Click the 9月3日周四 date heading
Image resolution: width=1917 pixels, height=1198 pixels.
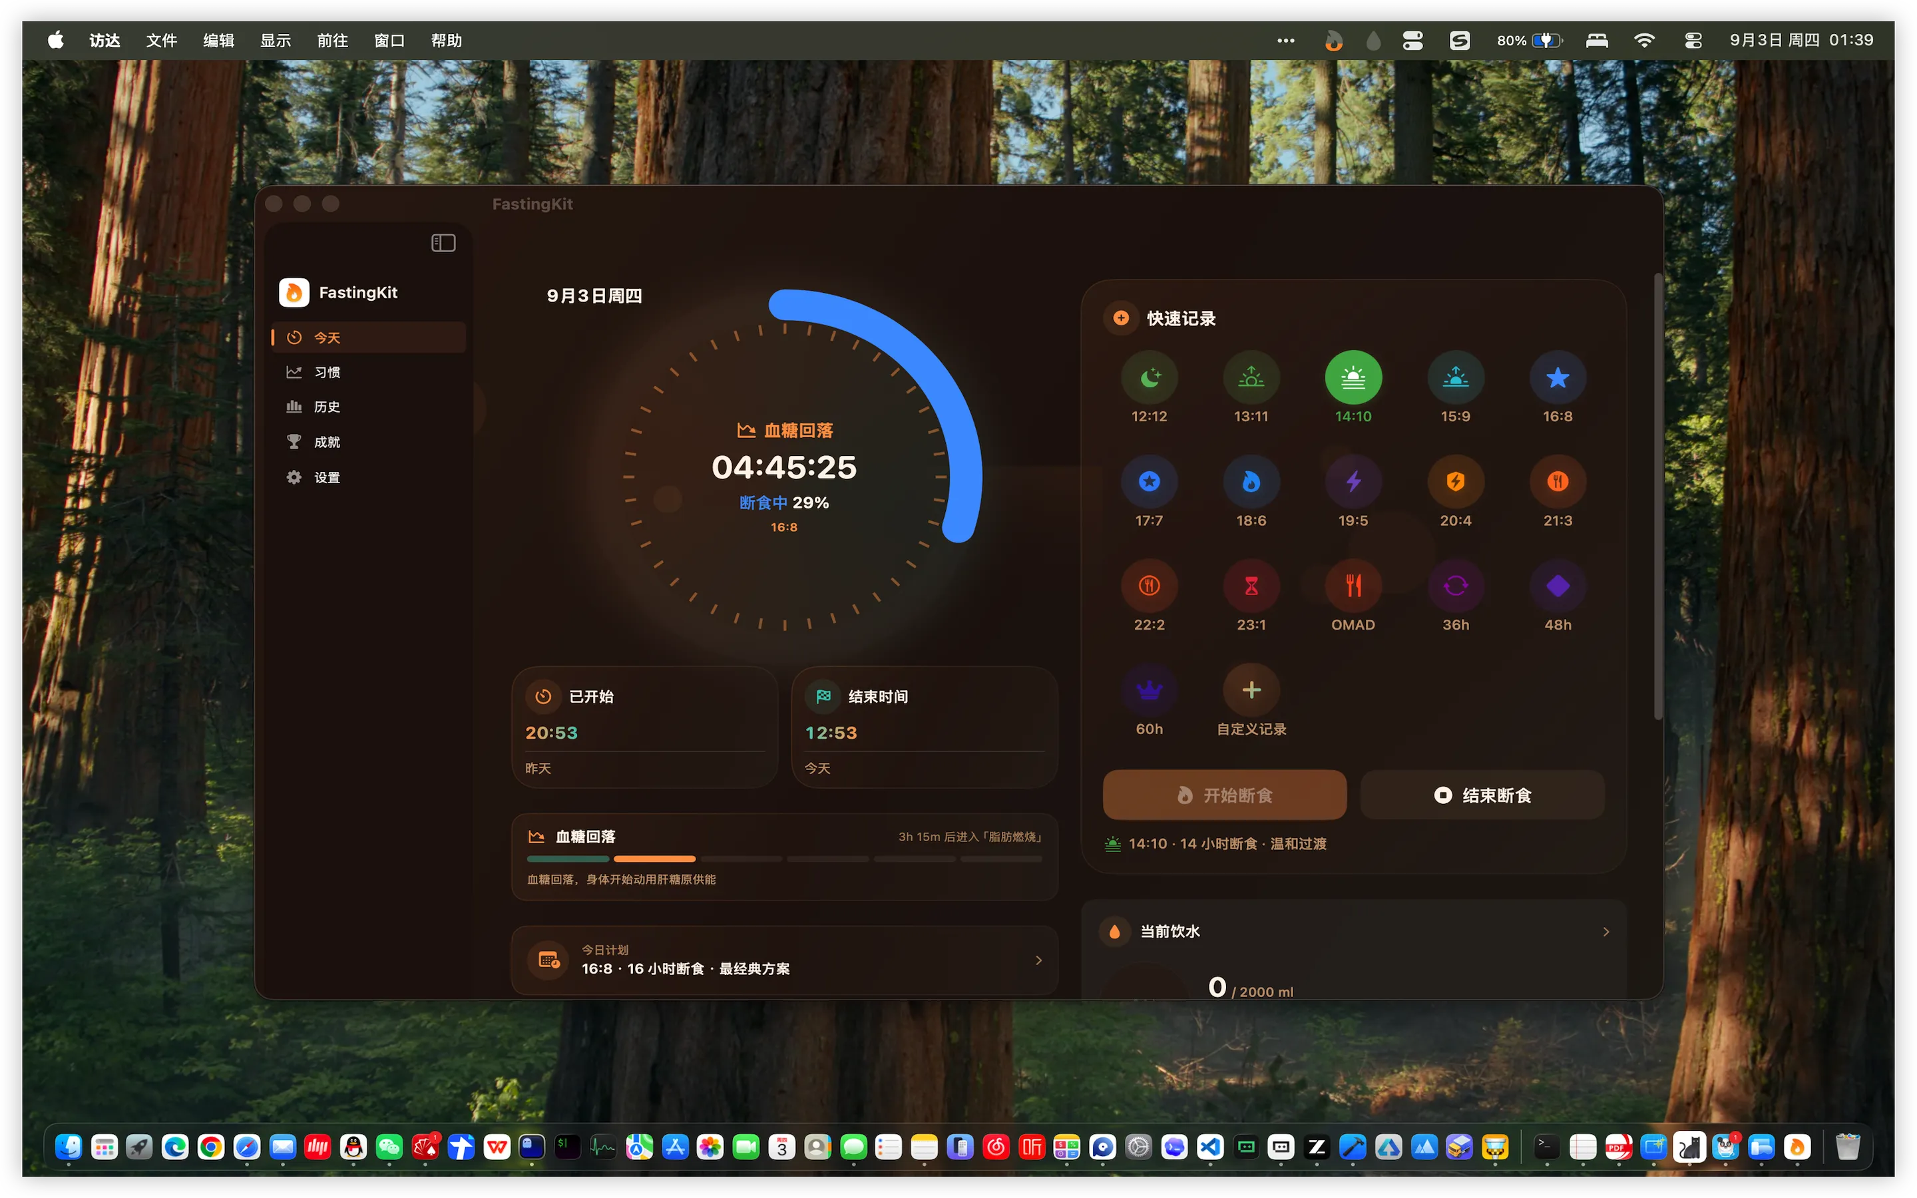[x=594, y=296]
